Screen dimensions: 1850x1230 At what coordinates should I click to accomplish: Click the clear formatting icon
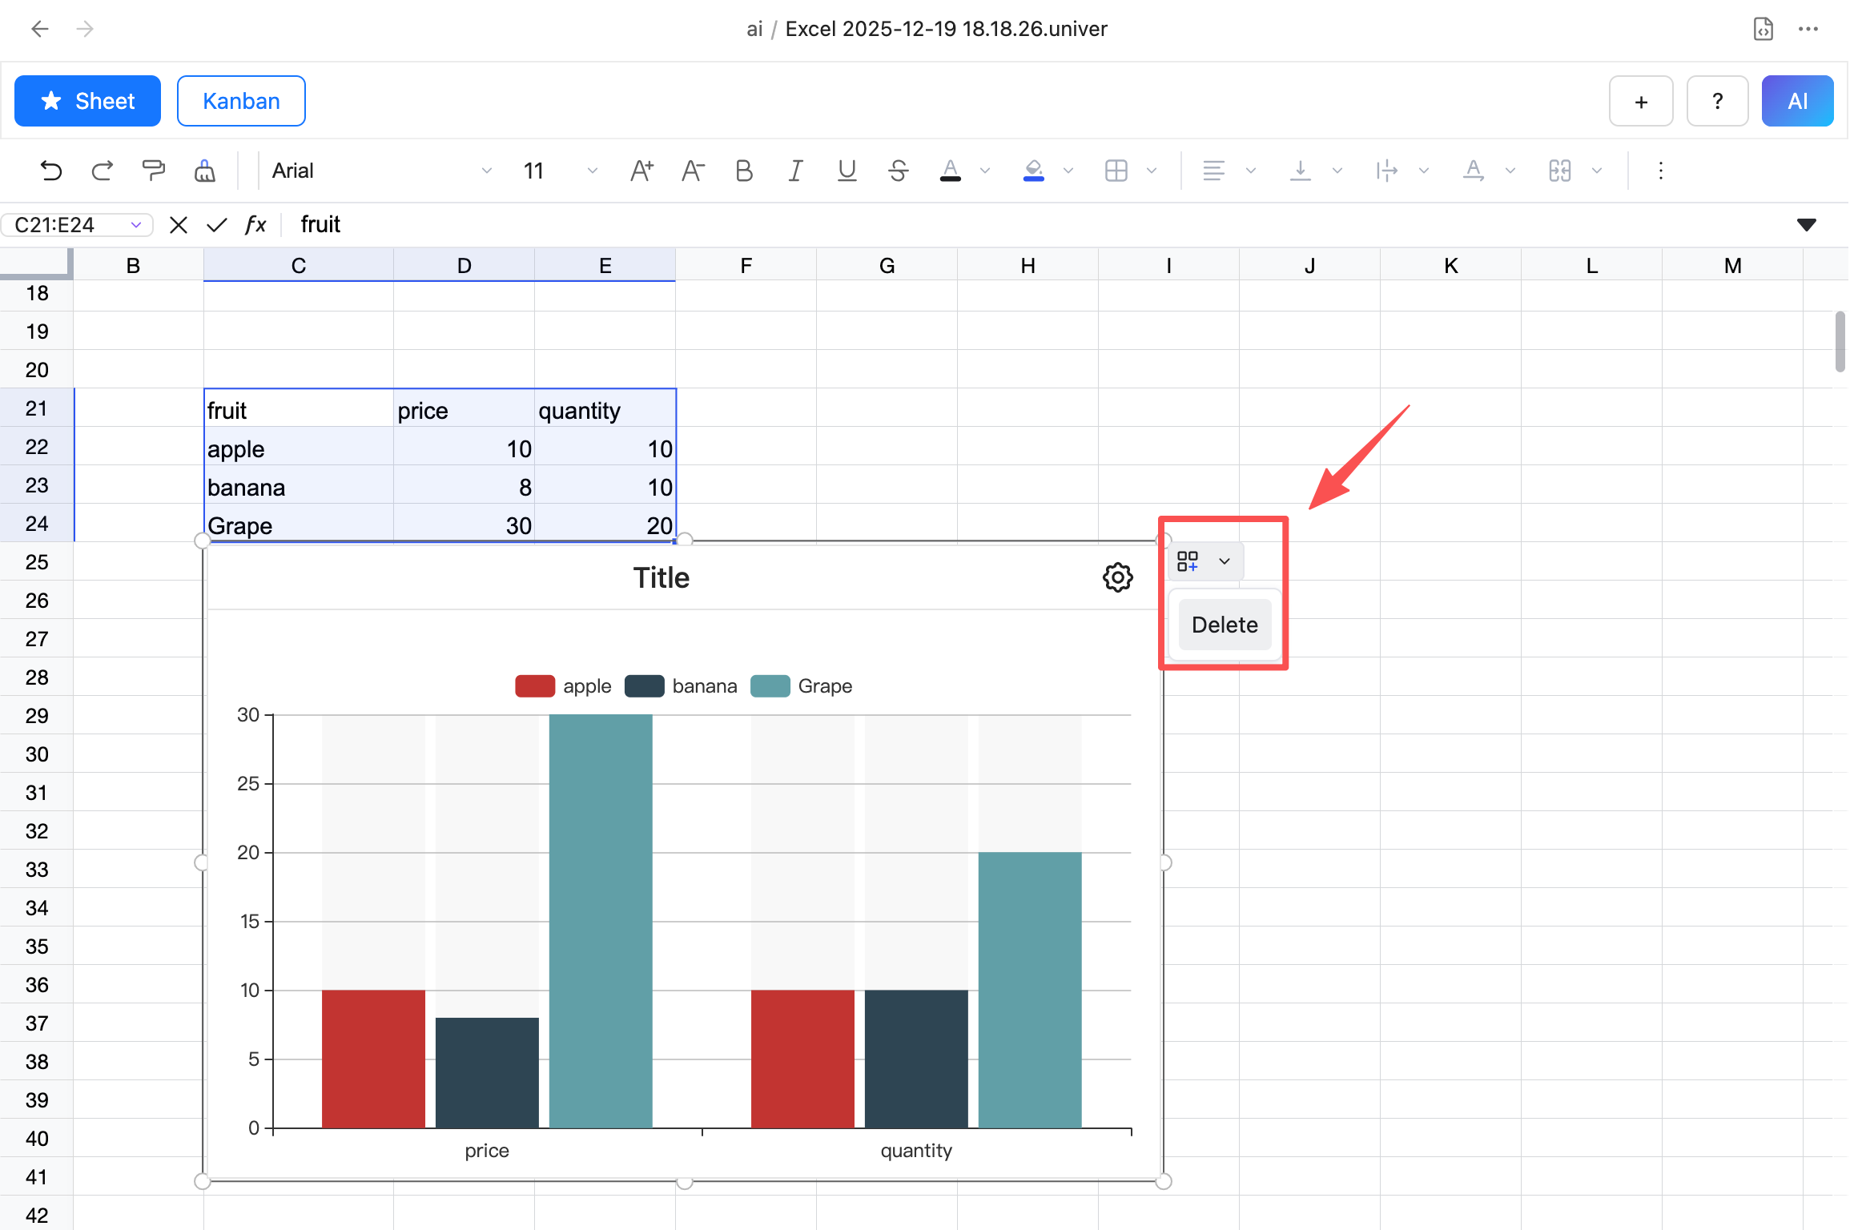(x=204, y=171)
